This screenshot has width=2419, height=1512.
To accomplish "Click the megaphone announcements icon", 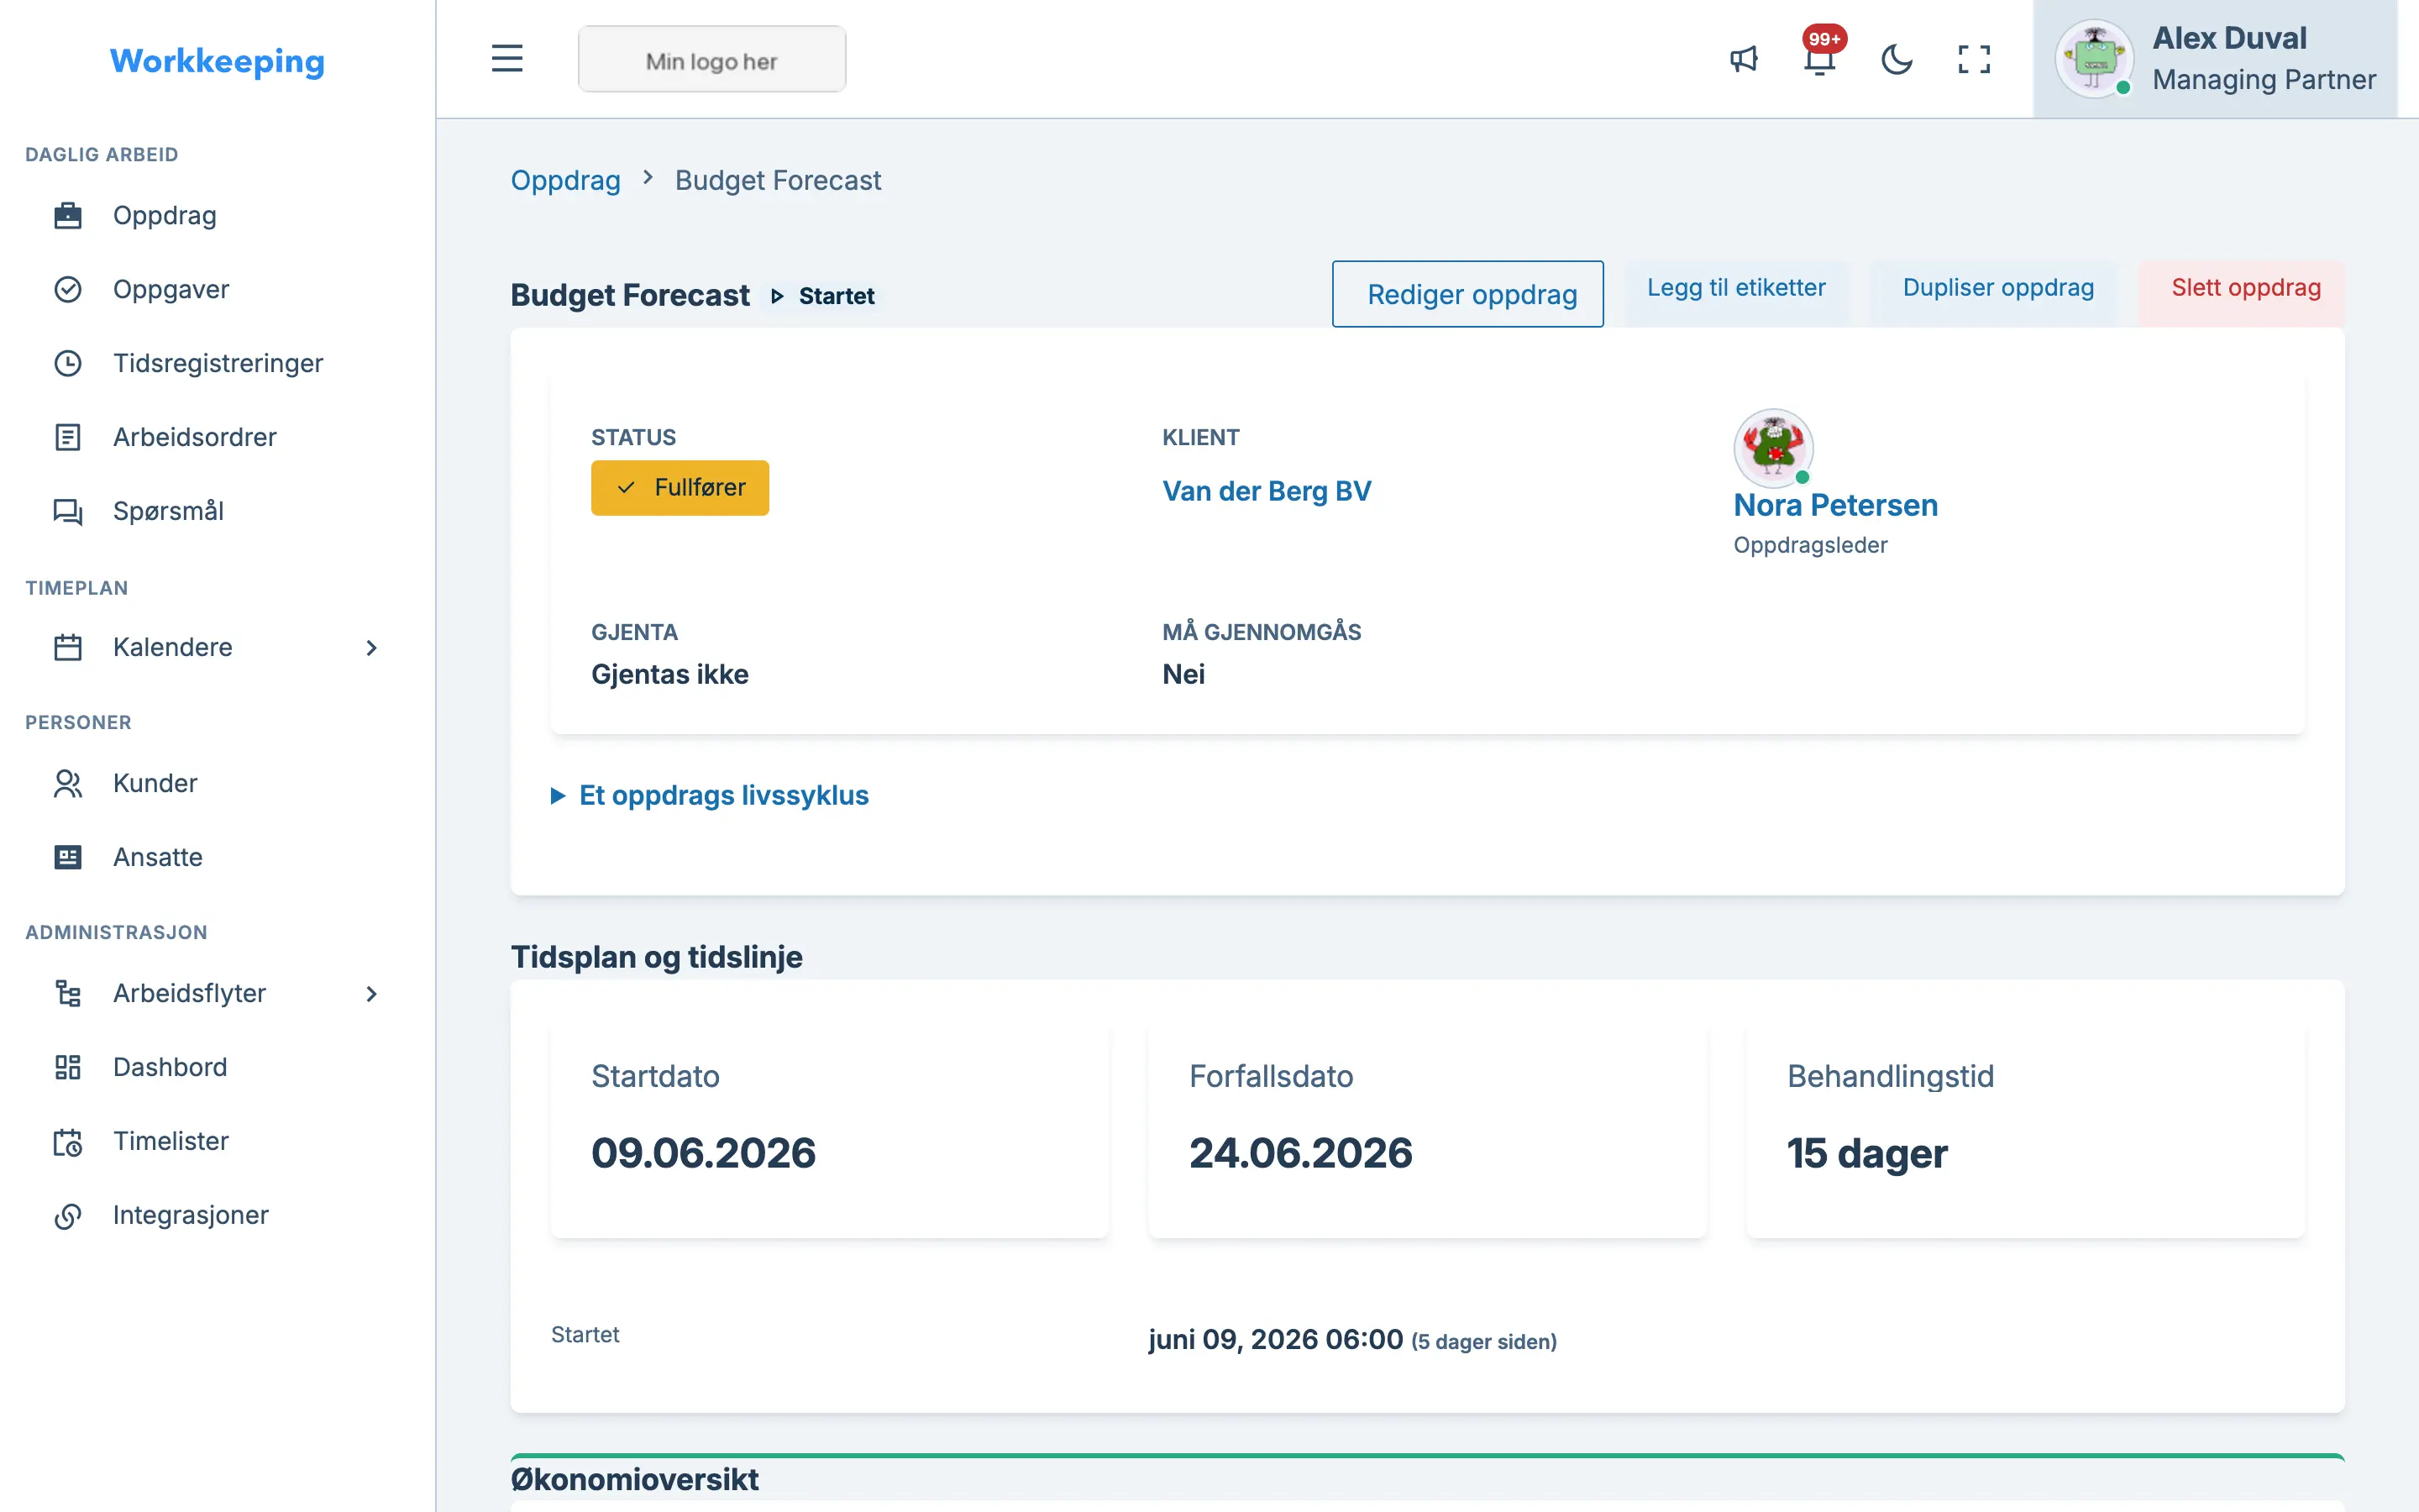I will (x=1744, y=59).
